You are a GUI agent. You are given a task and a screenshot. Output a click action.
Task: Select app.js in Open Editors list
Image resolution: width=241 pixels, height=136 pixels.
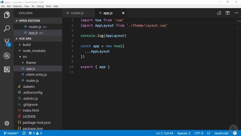pos(38,33)
